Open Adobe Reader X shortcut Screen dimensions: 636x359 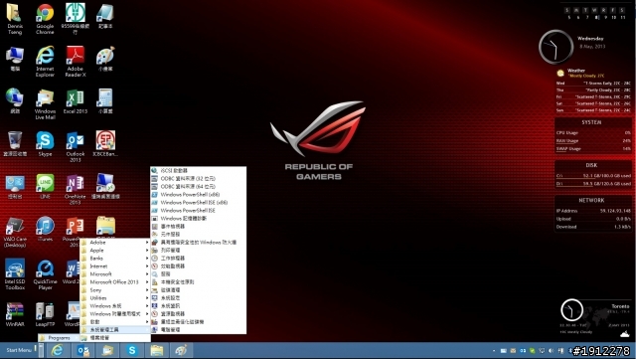(x=76, y=62)
